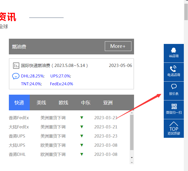The image size is (188, 171).
Task: Click the blue smiley chat icon near DHL
Action: coord(16,76)
